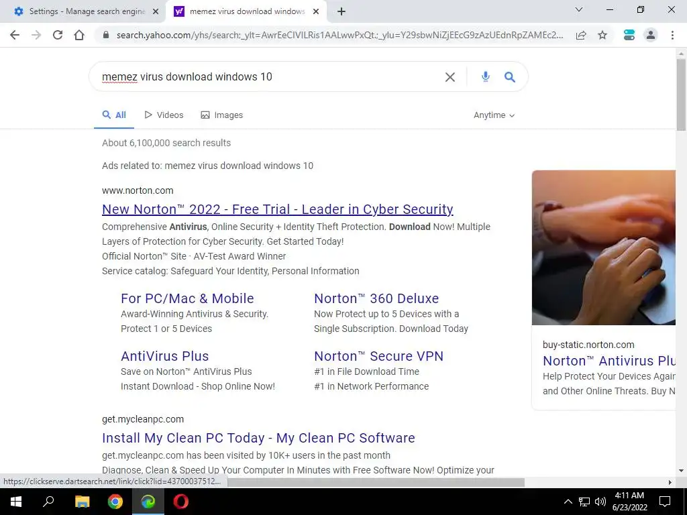
Task: Open the network status tray icon
Action: click(584, 502)
